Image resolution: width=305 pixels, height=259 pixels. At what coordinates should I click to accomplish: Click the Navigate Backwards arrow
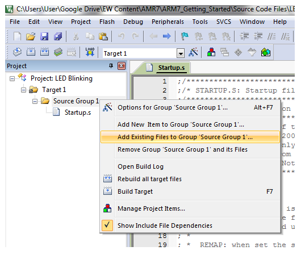(x=153, y=36)
